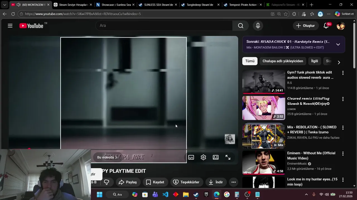The image size is (357, 200).
Task: Open the YouTube hamburger guide menu
Action: tap(10, 26)
